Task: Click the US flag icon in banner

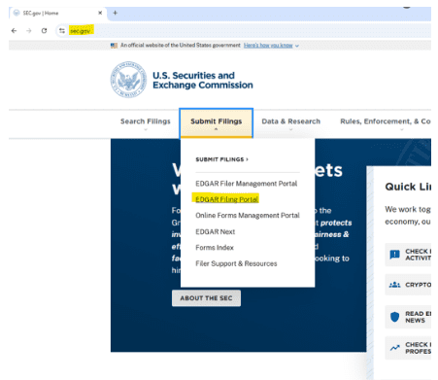Action: (114, 46)
